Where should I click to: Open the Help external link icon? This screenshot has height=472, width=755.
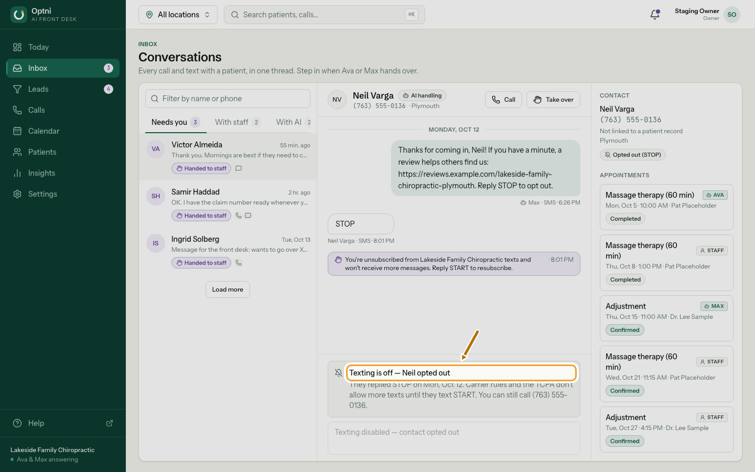click(110, 423)
